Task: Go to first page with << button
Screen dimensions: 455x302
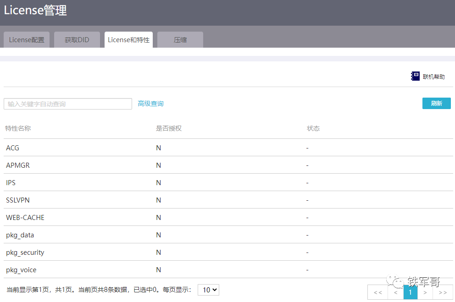Action: click(377, 292)
